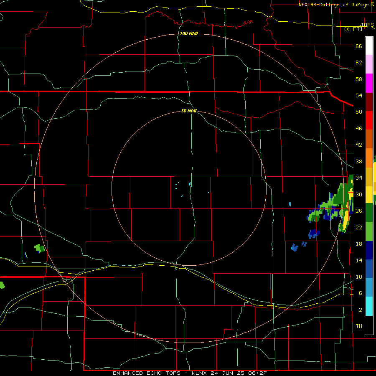Click the 26 value in legend

359,211
